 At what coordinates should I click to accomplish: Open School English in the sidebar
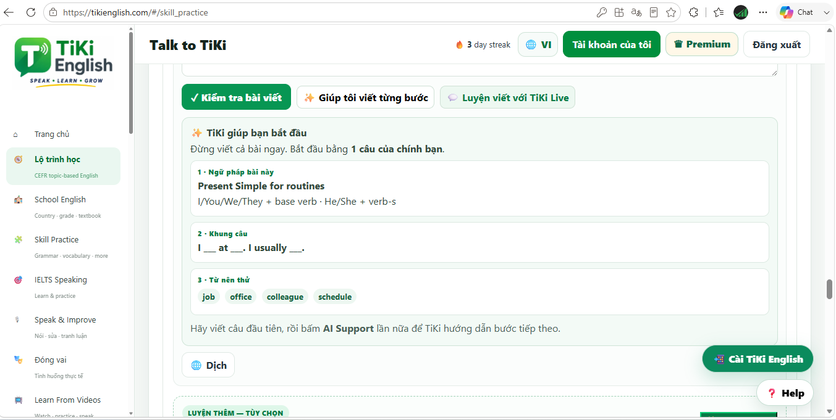pos(63,207)
